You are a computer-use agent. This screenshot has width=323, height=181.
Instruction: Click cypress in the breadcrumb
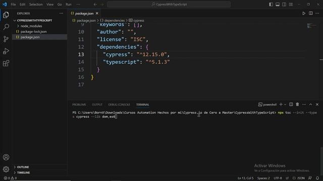139,21
